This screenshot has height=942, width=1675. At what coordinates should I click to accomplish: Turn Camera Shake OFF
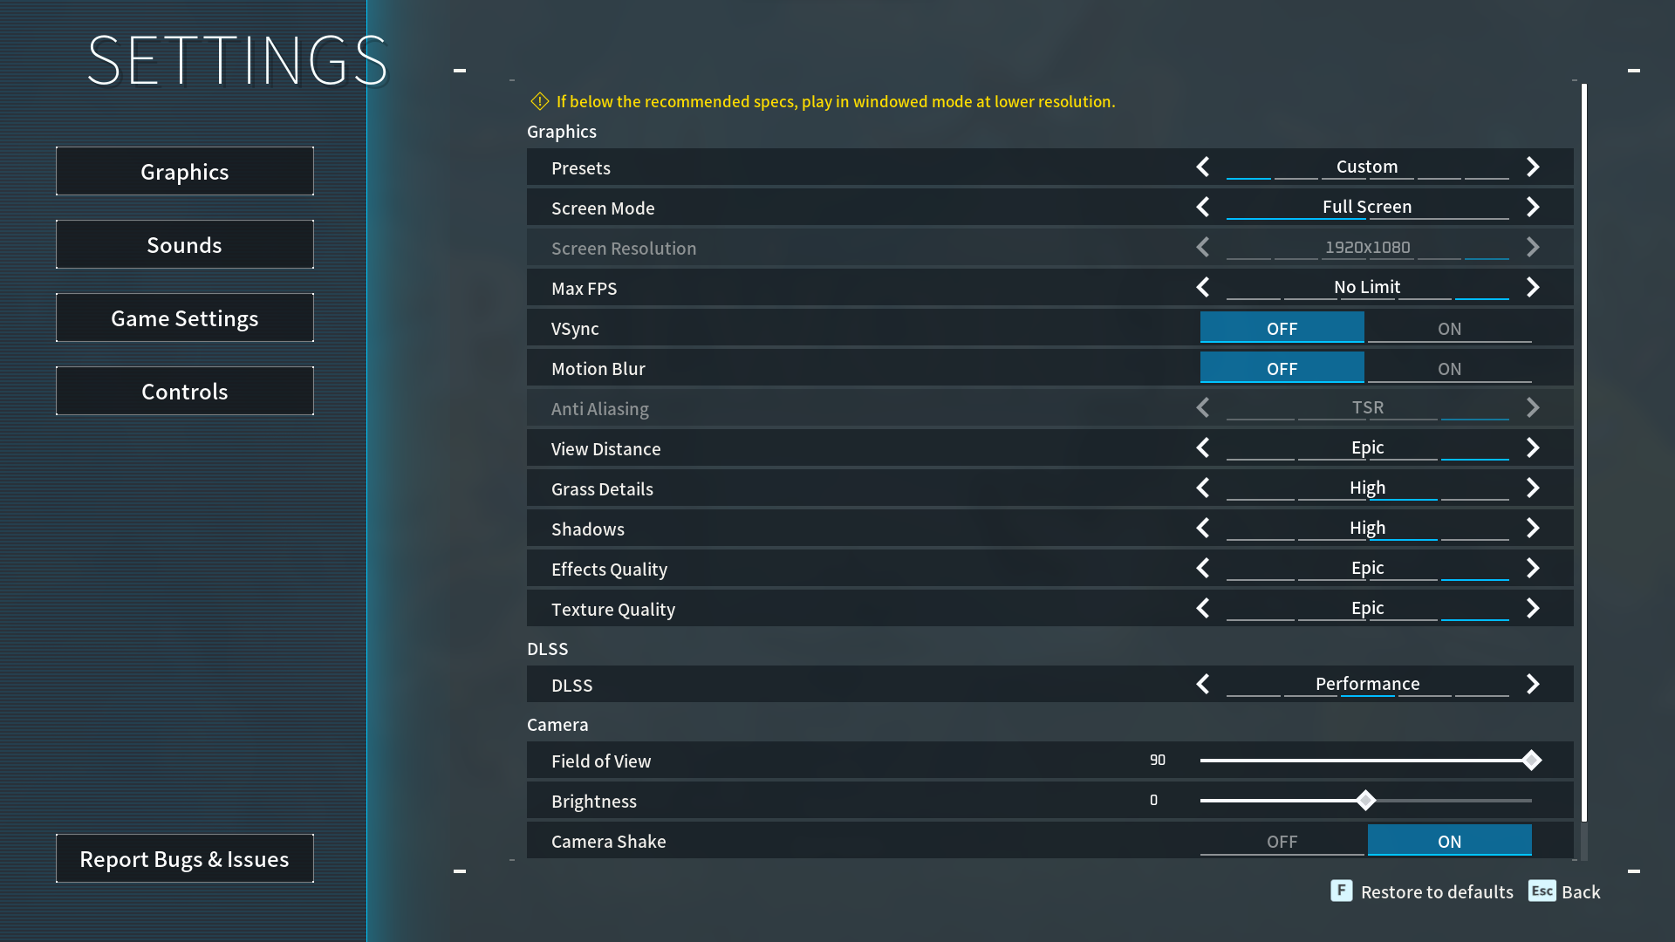tap(1282, 841)
